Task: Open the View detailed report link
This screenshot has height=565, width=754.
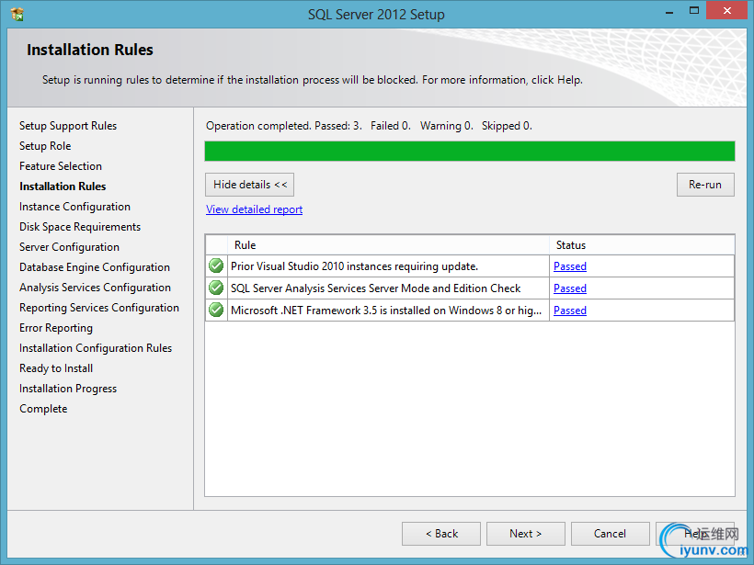Action: point(255,209)
